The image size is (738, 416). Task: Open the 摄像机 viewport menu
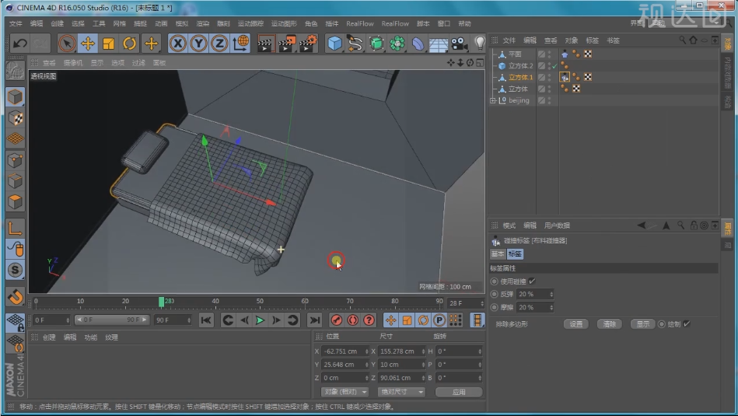[72, 62]
